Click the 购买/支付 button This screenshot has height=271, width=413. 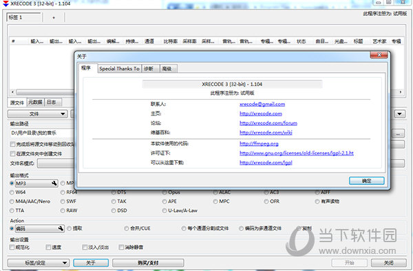148,263
